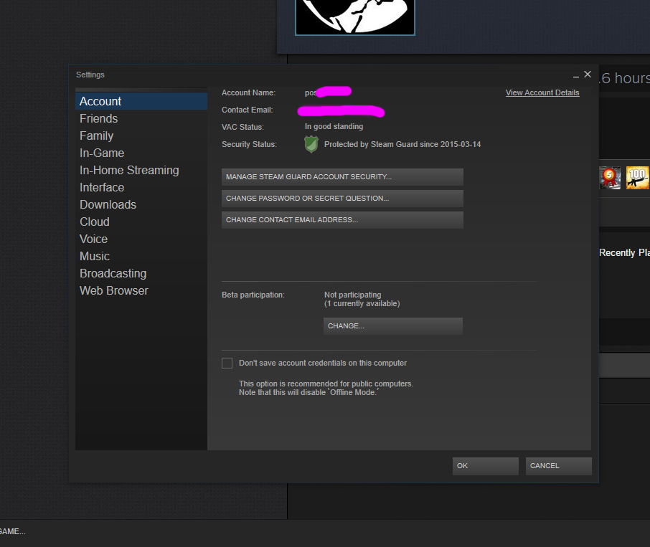Image resolution: width=650 pixels, height=547 pixels.
Task: Switch to In-Game settings
Action: (x=141, y=153)
